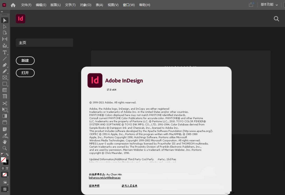Screen dimensions: 285x195
Task: Open the view options icon
Action: click(x=5, y=182)
